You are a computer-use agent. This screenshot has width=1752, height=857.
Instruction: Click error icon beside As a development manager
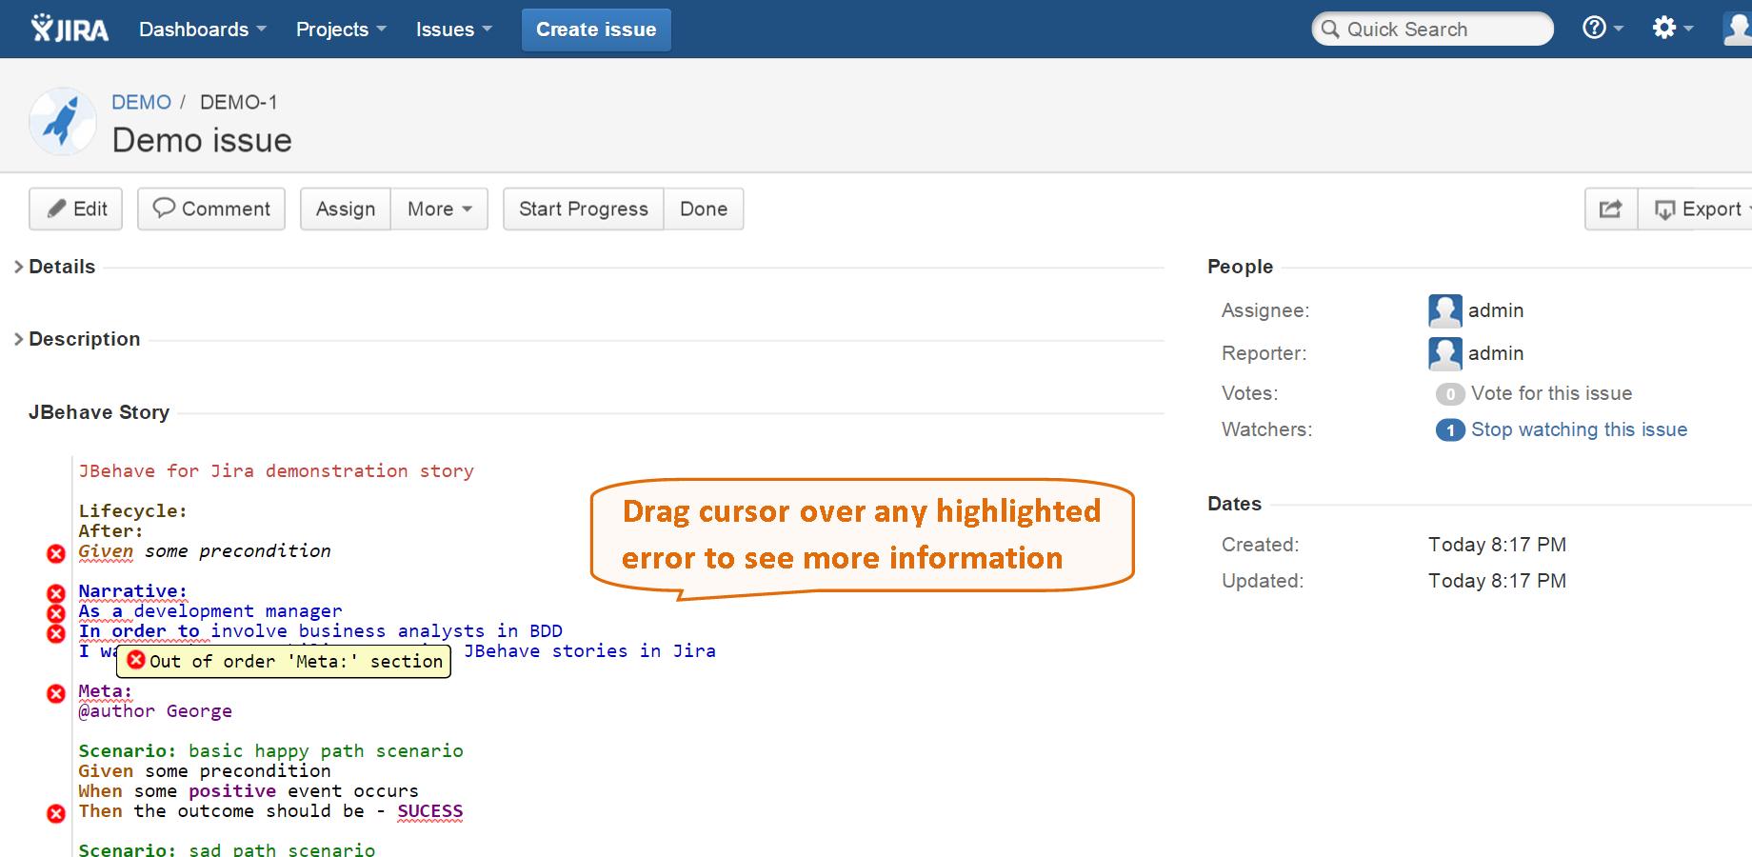point(56,613)
